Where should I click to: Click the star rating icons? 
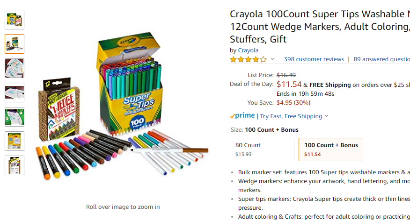coord(249,59)
